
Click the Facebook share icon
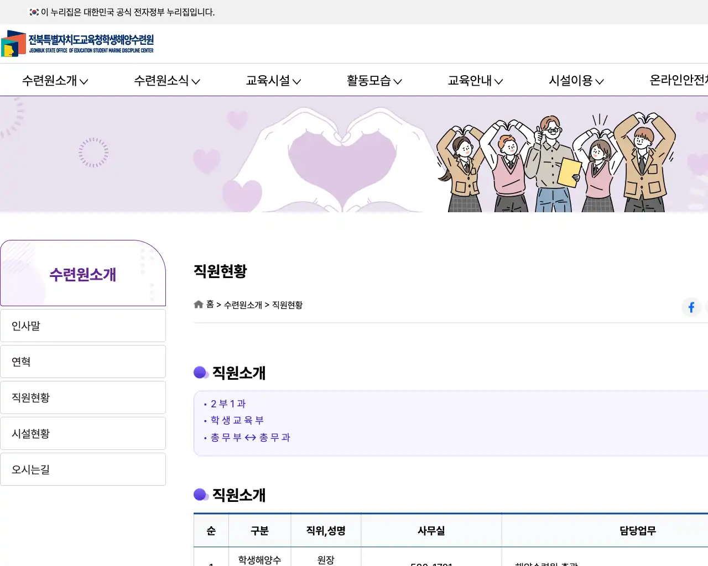click(x=691, y=307)
